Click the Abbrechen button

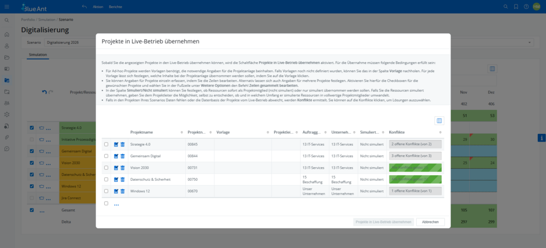(430, 222)
